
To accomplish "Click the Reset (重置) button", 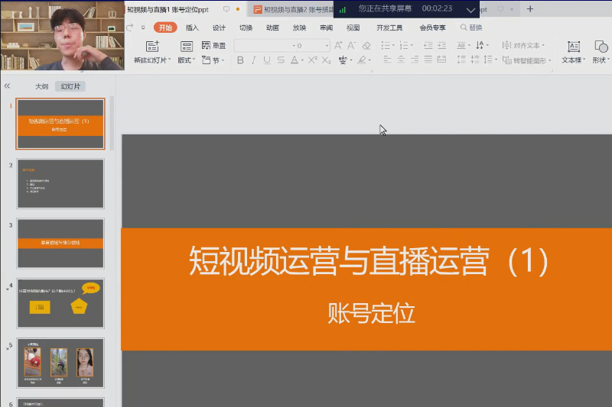I will coord(214,46).
